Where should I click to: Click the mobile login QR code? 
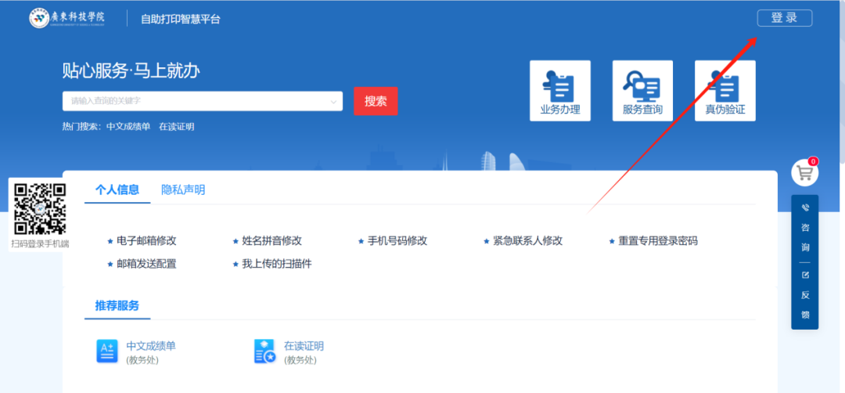tap(40, 208)
